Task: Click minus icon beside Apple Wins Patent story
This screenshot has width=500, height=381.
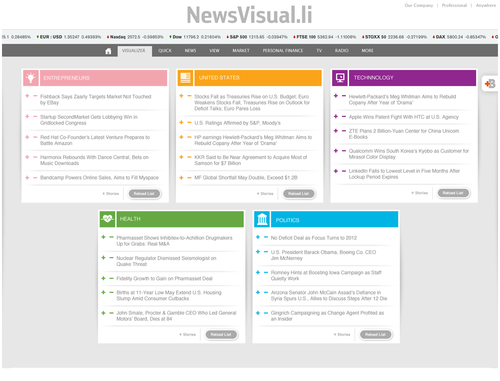Action: 344,116
